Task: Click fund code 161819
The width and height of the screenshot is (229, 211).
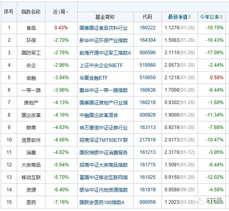Action: tap(147, 190)
